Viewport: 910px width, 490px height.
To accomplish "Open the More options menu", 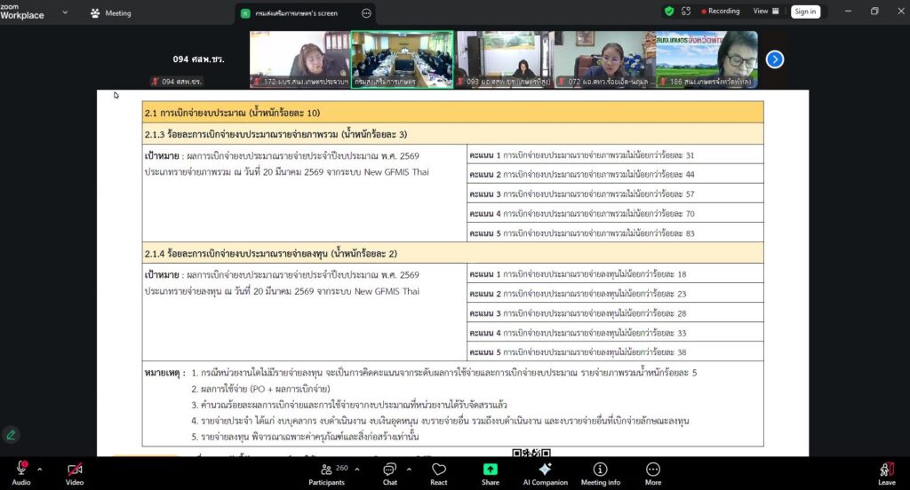I will (x=653, y=470).
